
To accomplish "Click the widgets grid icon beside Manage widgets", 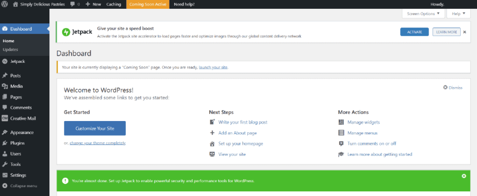I will [x=341, y=122].
